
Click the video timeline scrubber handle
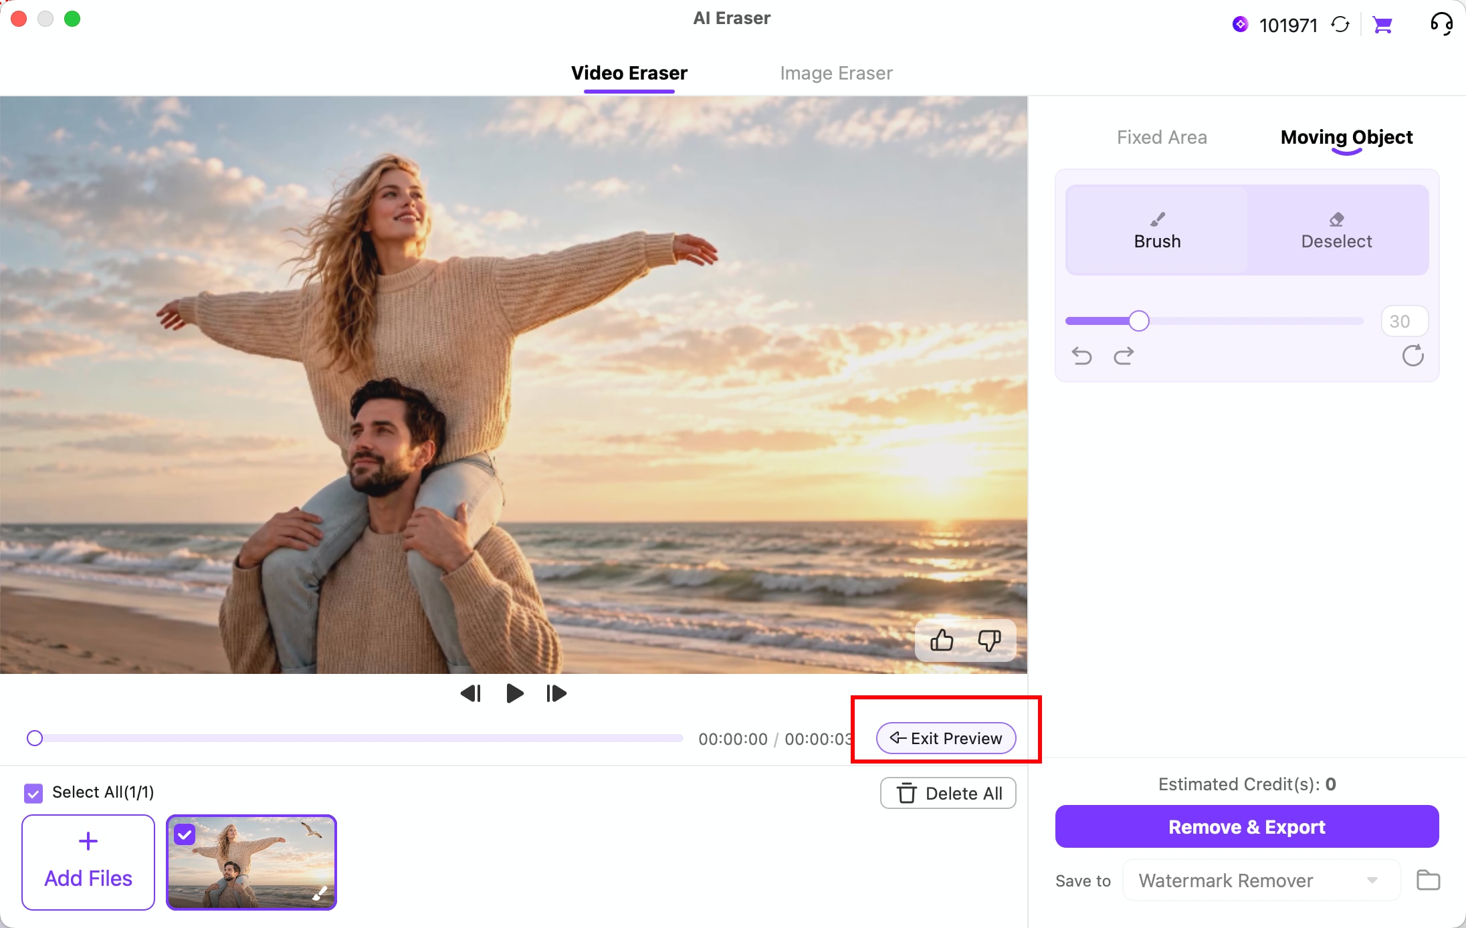pos(35,738)
